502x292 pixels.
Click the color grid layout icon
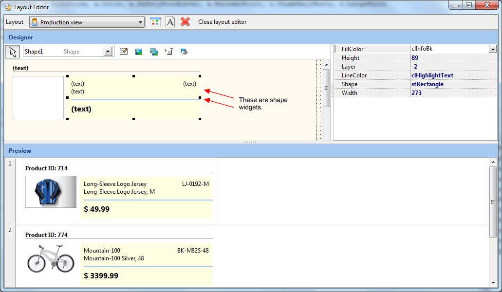[155, 22]
